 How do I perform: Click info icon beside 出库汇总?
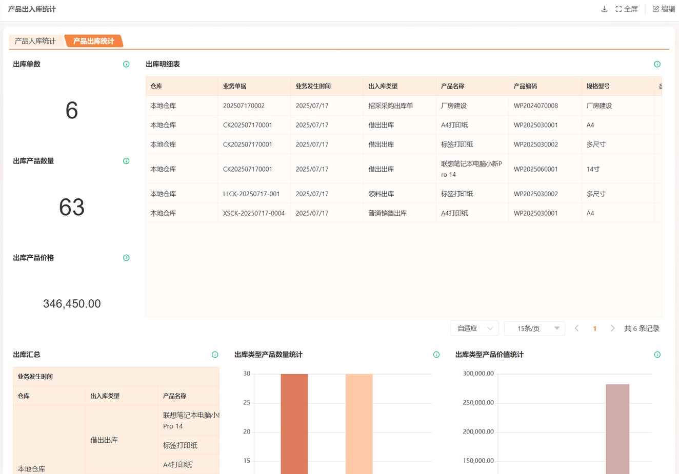215,355
